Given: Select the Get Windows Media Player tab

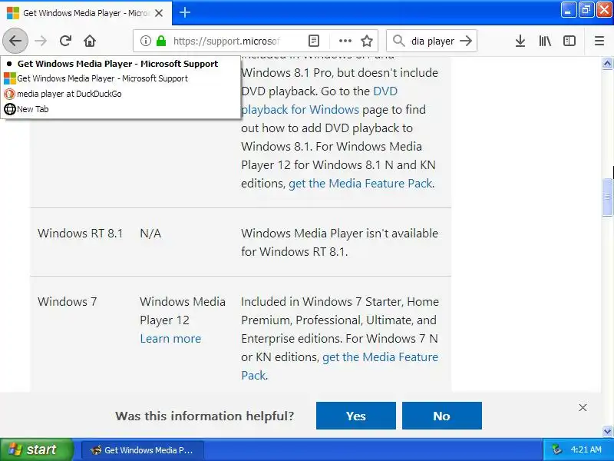Looking at the screenshot, I should 86,13.
